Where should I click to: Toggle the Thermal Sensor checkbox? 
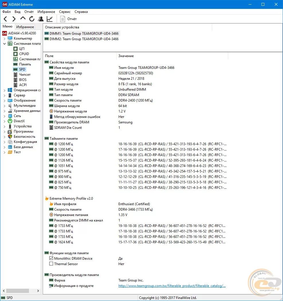(x=51, y=264)
